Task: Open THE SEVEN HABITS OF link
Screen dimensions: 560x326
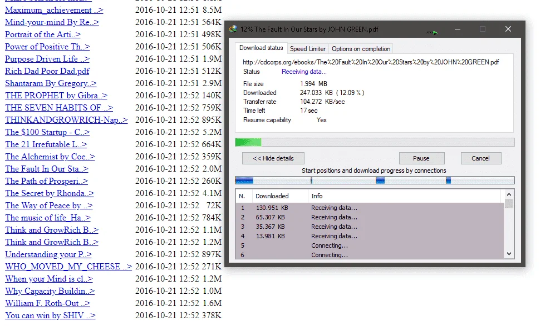Action: 59,108
